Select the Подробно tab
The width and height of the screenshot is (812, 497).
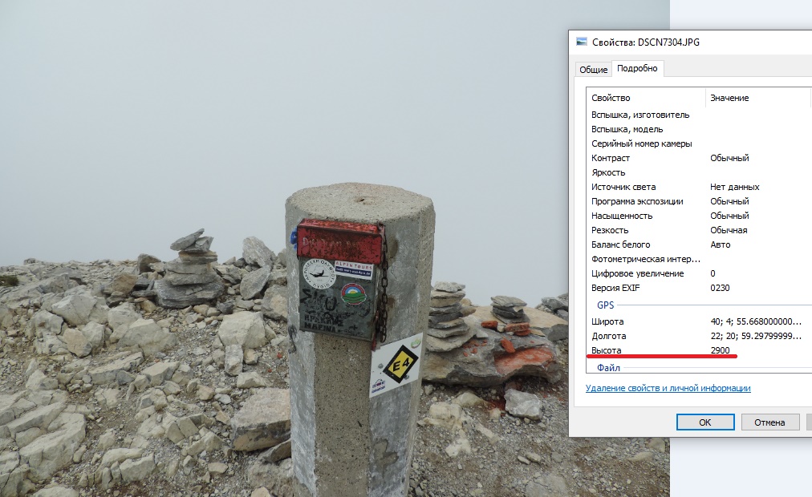(637, 69)
